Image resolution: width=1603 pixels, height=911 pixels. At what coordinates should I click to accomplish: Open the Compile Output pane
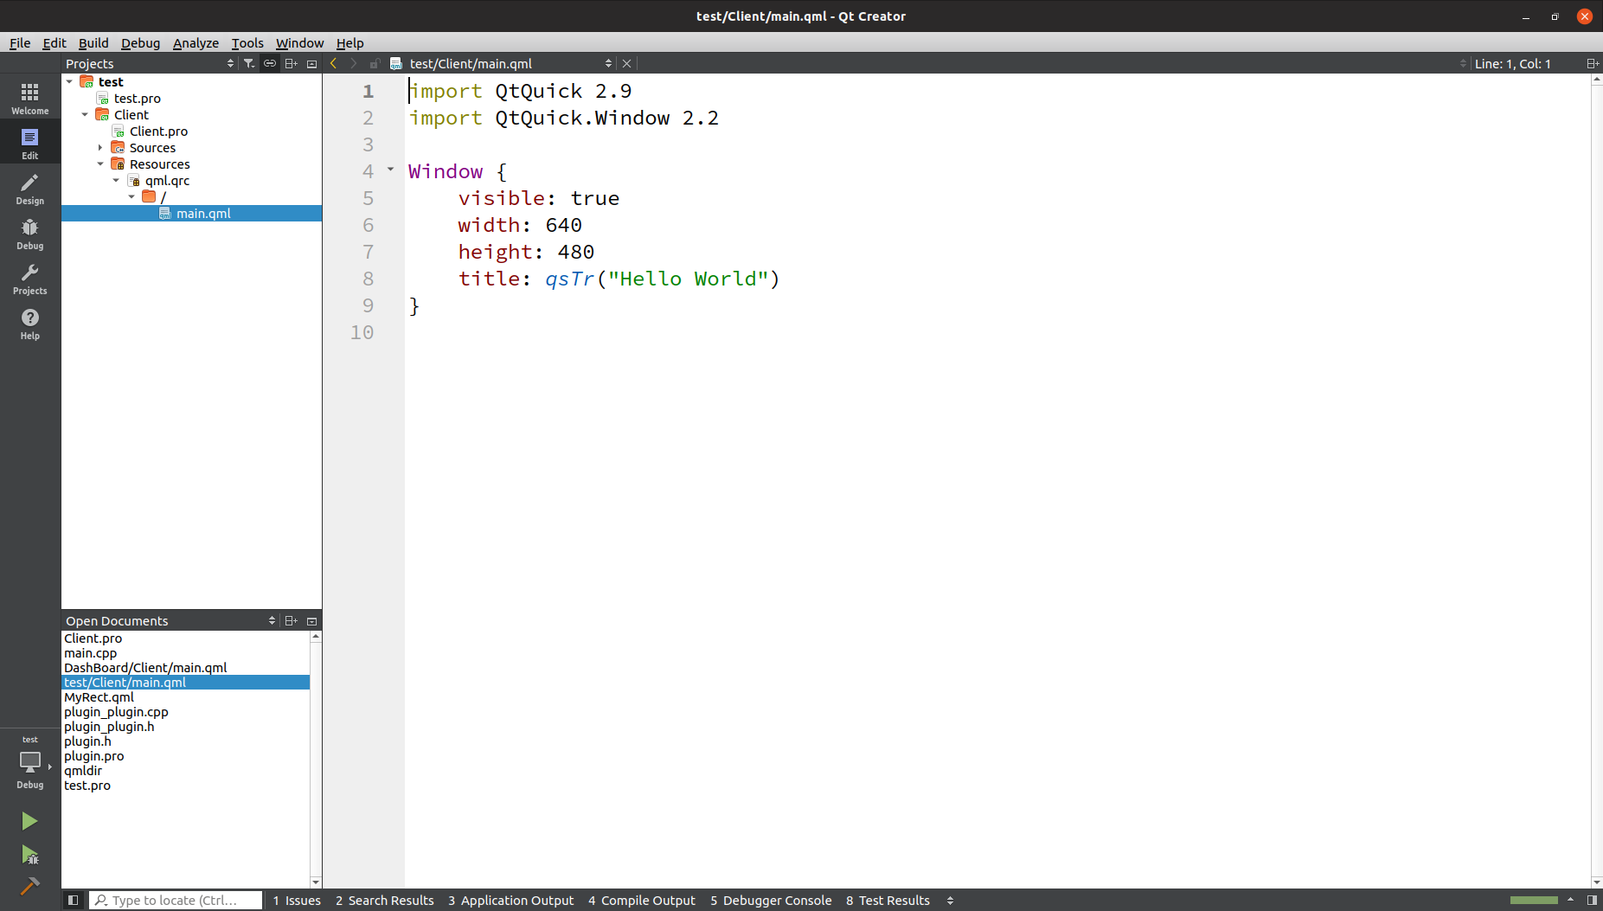(642, 900)
